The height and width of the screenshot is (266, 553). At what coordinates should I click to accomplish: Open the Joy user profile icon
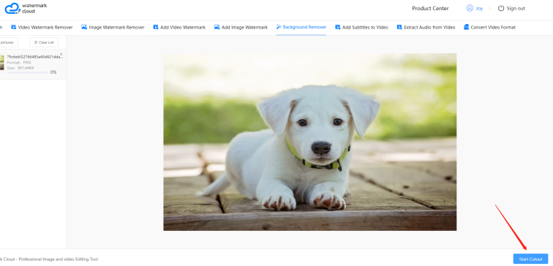tap(470, 8)
